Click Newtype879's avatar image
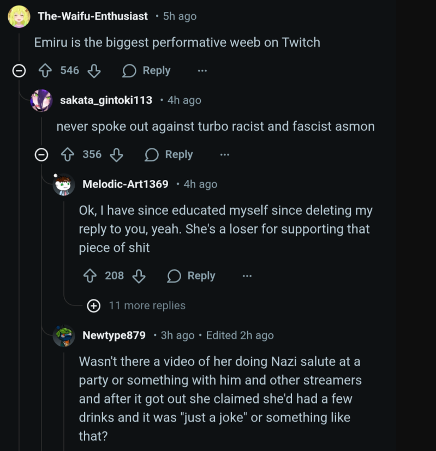436x451 pixels. click(x=64, y=335)
